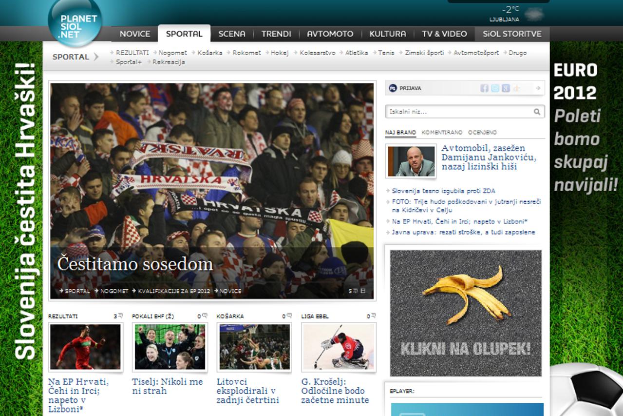Click the PS Prijava login icon
This screenshot has width=623, height=416.
click(393, 88)
